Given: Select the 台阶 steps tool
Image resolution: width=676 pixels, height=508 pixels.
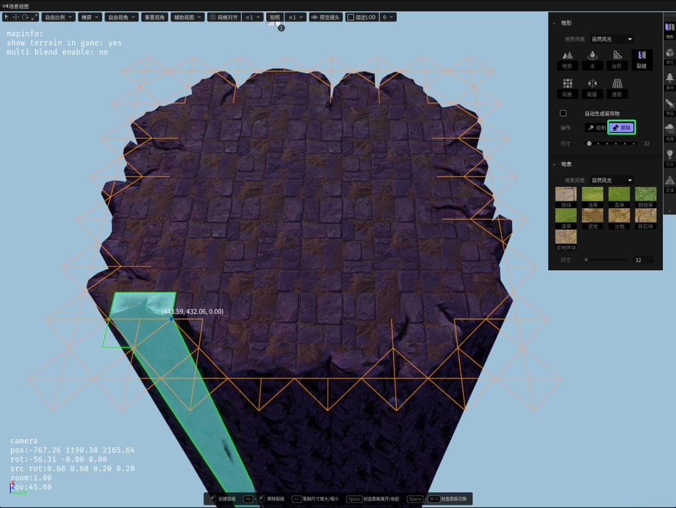Looking at the screenshot, I should point(617,59).
